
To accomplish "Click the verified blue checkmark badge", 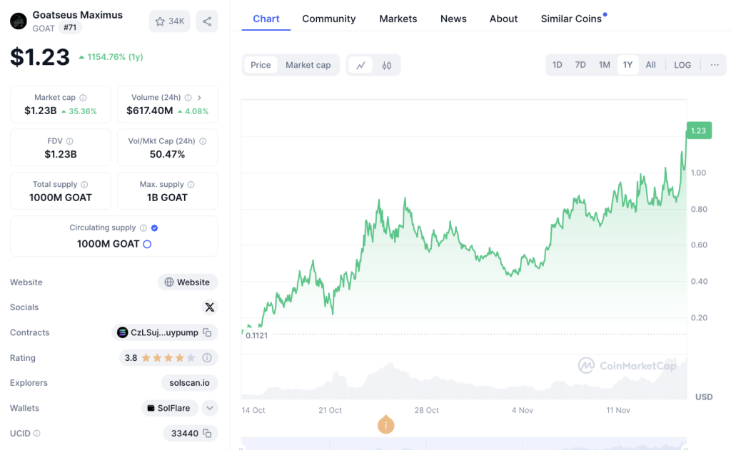I will pyautogui.click(x=155, y=227).
